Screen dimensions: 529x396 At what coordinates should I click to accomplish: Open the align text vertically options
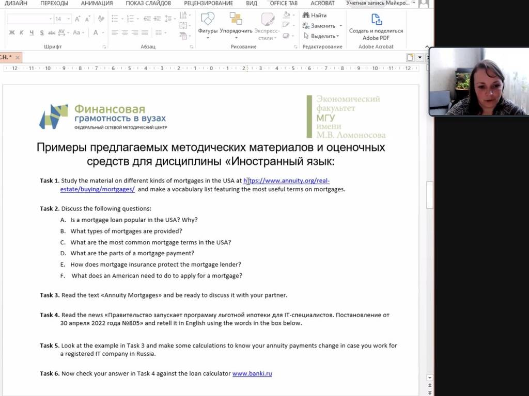[184, 26]
